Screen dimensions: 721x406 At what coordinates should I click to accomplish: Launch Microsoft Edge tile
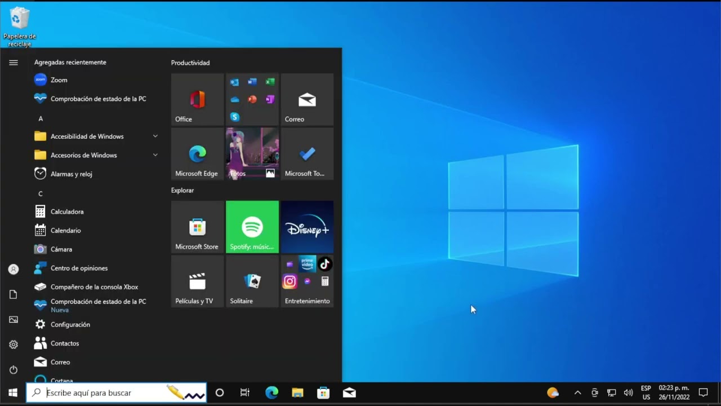[197, 153]
